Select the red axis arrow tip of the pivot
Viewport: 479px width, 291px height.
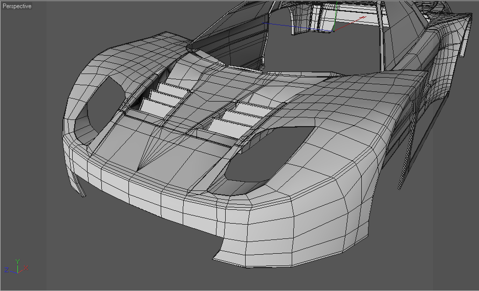point(363,18)
